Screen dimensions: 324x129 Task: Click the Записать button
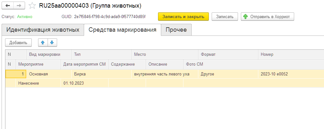coord(225,16)
